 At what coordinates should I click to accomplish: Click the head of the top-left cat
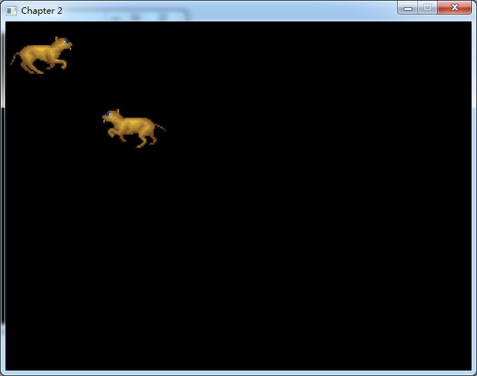(63, 44)
